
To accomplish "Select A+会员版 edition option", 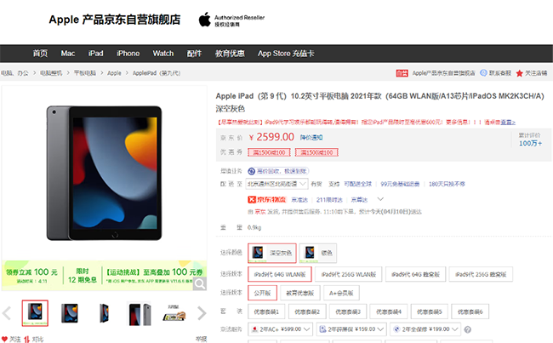I will click(x=341, y=293).
